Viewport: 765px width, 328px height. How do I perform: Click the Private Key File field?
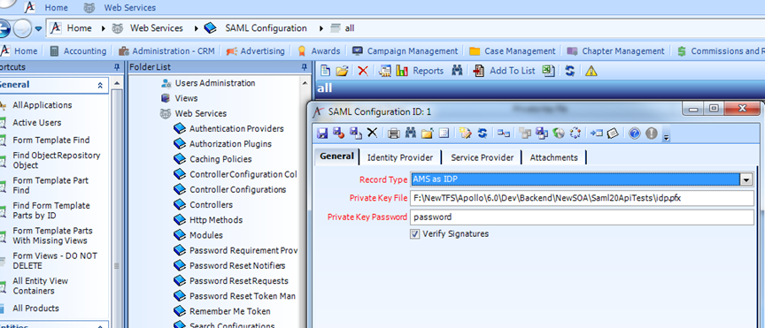coord(582,198)
